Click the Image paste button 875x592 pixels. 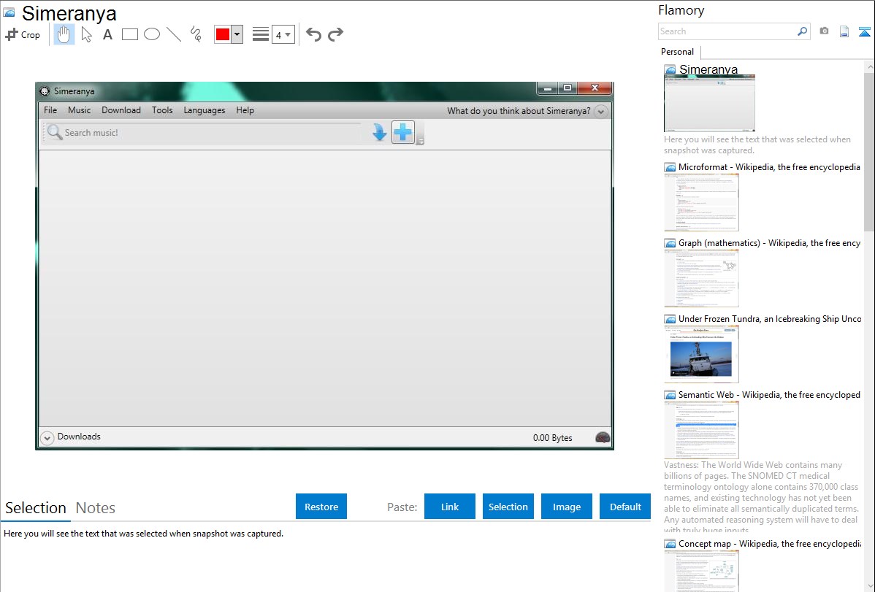[566, 507]
